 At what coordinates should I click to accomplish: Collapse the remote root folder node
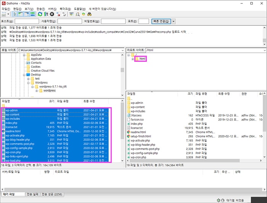click(x=129, y=55)
